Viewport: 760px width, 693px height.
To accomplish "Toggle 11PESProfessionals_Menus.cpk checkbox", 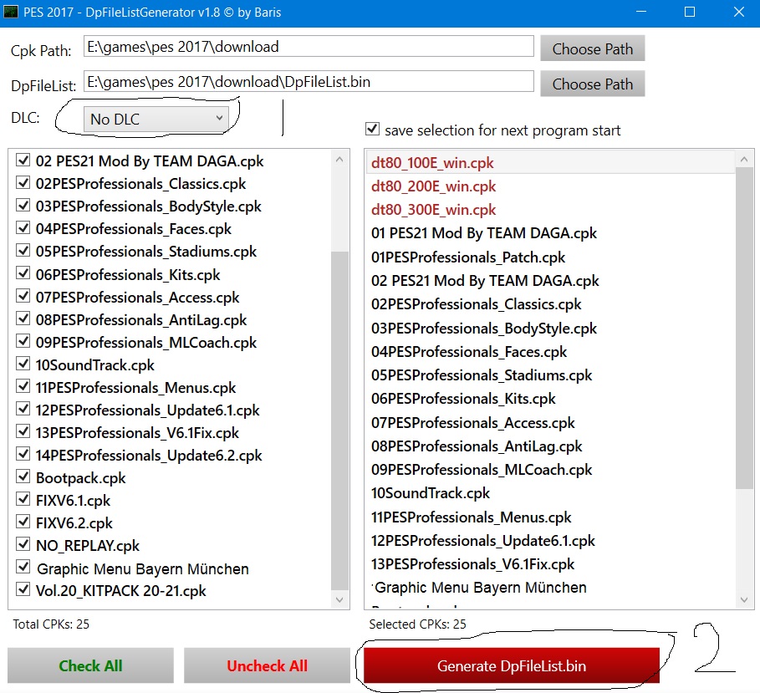I will coord(23,386).
